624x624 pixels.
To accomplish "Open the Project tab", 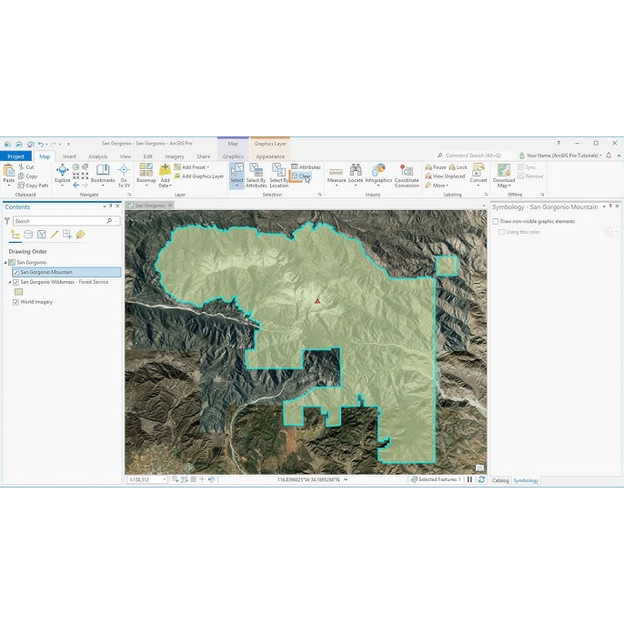I will [x=16, y=156].
